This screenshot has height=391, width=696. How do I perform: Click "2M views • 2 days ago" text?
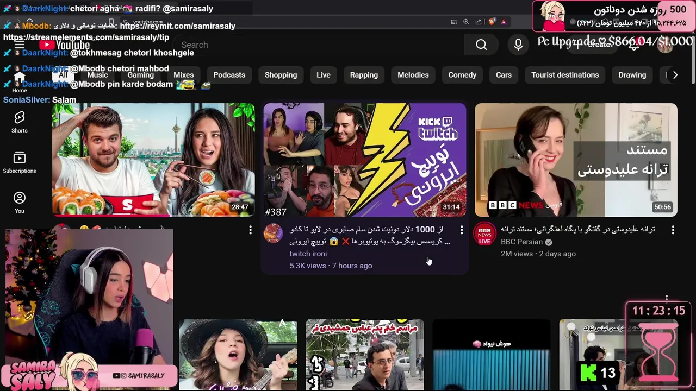[x=538, y=254]
